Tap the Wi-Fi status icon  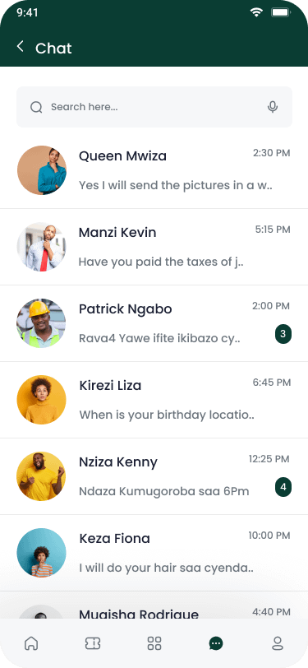(256, 12)
